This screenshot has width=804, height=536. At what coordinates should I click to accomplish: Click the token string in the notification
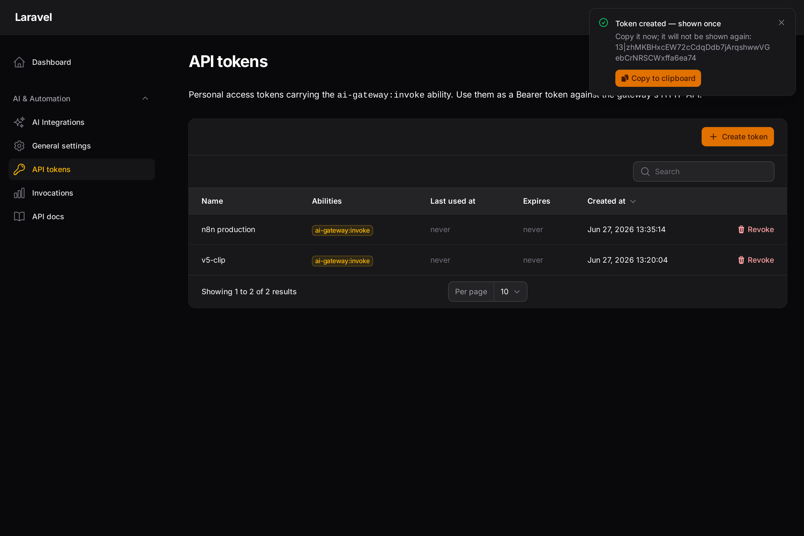[x=693, y=53]
